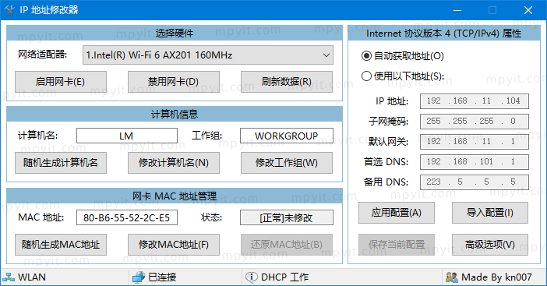Click 刷新数据(R) button
Screen dimensions: 547x286
287,82
